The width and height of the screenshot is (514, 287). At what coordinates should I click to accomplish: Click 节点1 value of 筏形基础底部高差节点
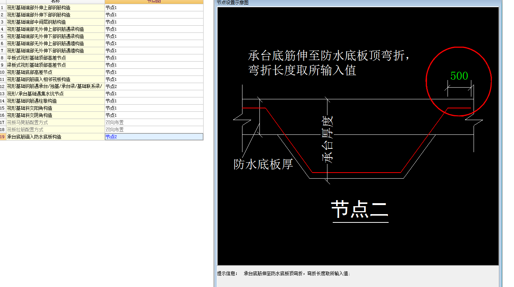(154, 72)
